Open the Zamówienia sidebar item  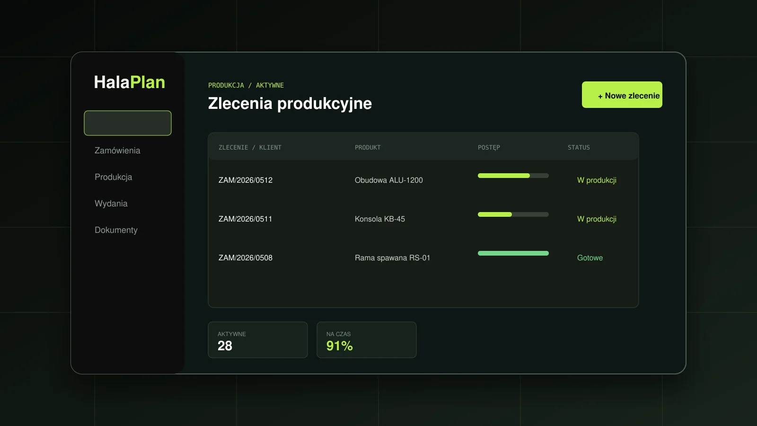pos(117,151)
